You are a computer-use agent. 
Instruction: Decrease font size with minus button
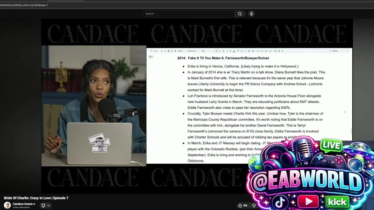213,51
